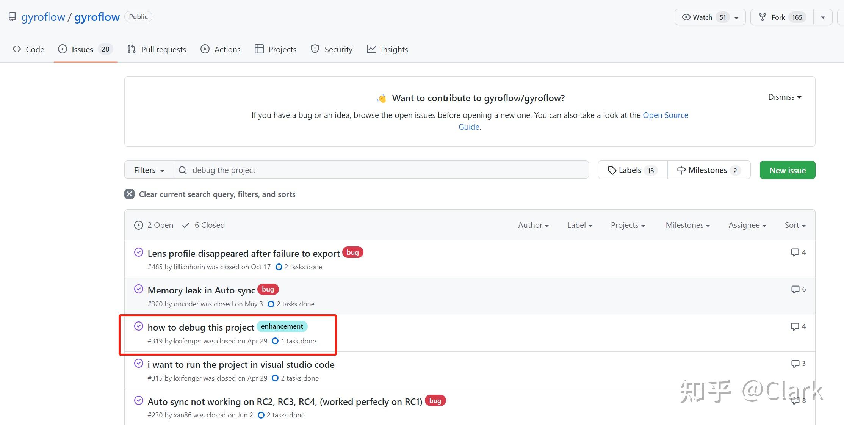This screenshot has height=425, width=844.
Task: Click the repository book icon beside gyroflow
Action: [x=12, y=17]
